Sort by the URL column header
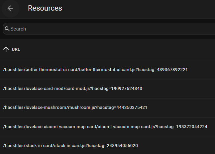This screenshot has height=154, width=215. point(16,49)
